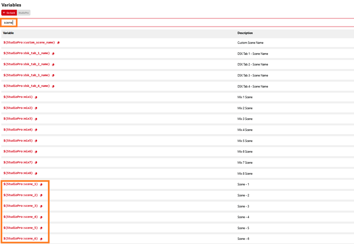Click the Go back button
This screenshot has height=244, width=354.
click(8, 12)
